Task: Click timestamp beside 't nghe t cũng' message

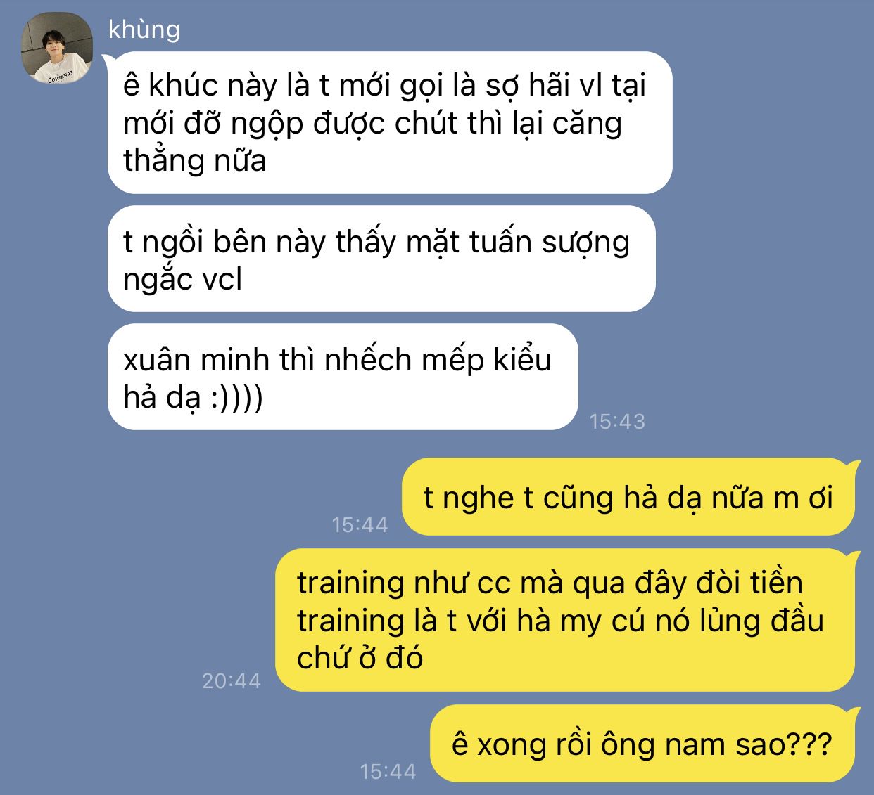Action: point(360,524)
